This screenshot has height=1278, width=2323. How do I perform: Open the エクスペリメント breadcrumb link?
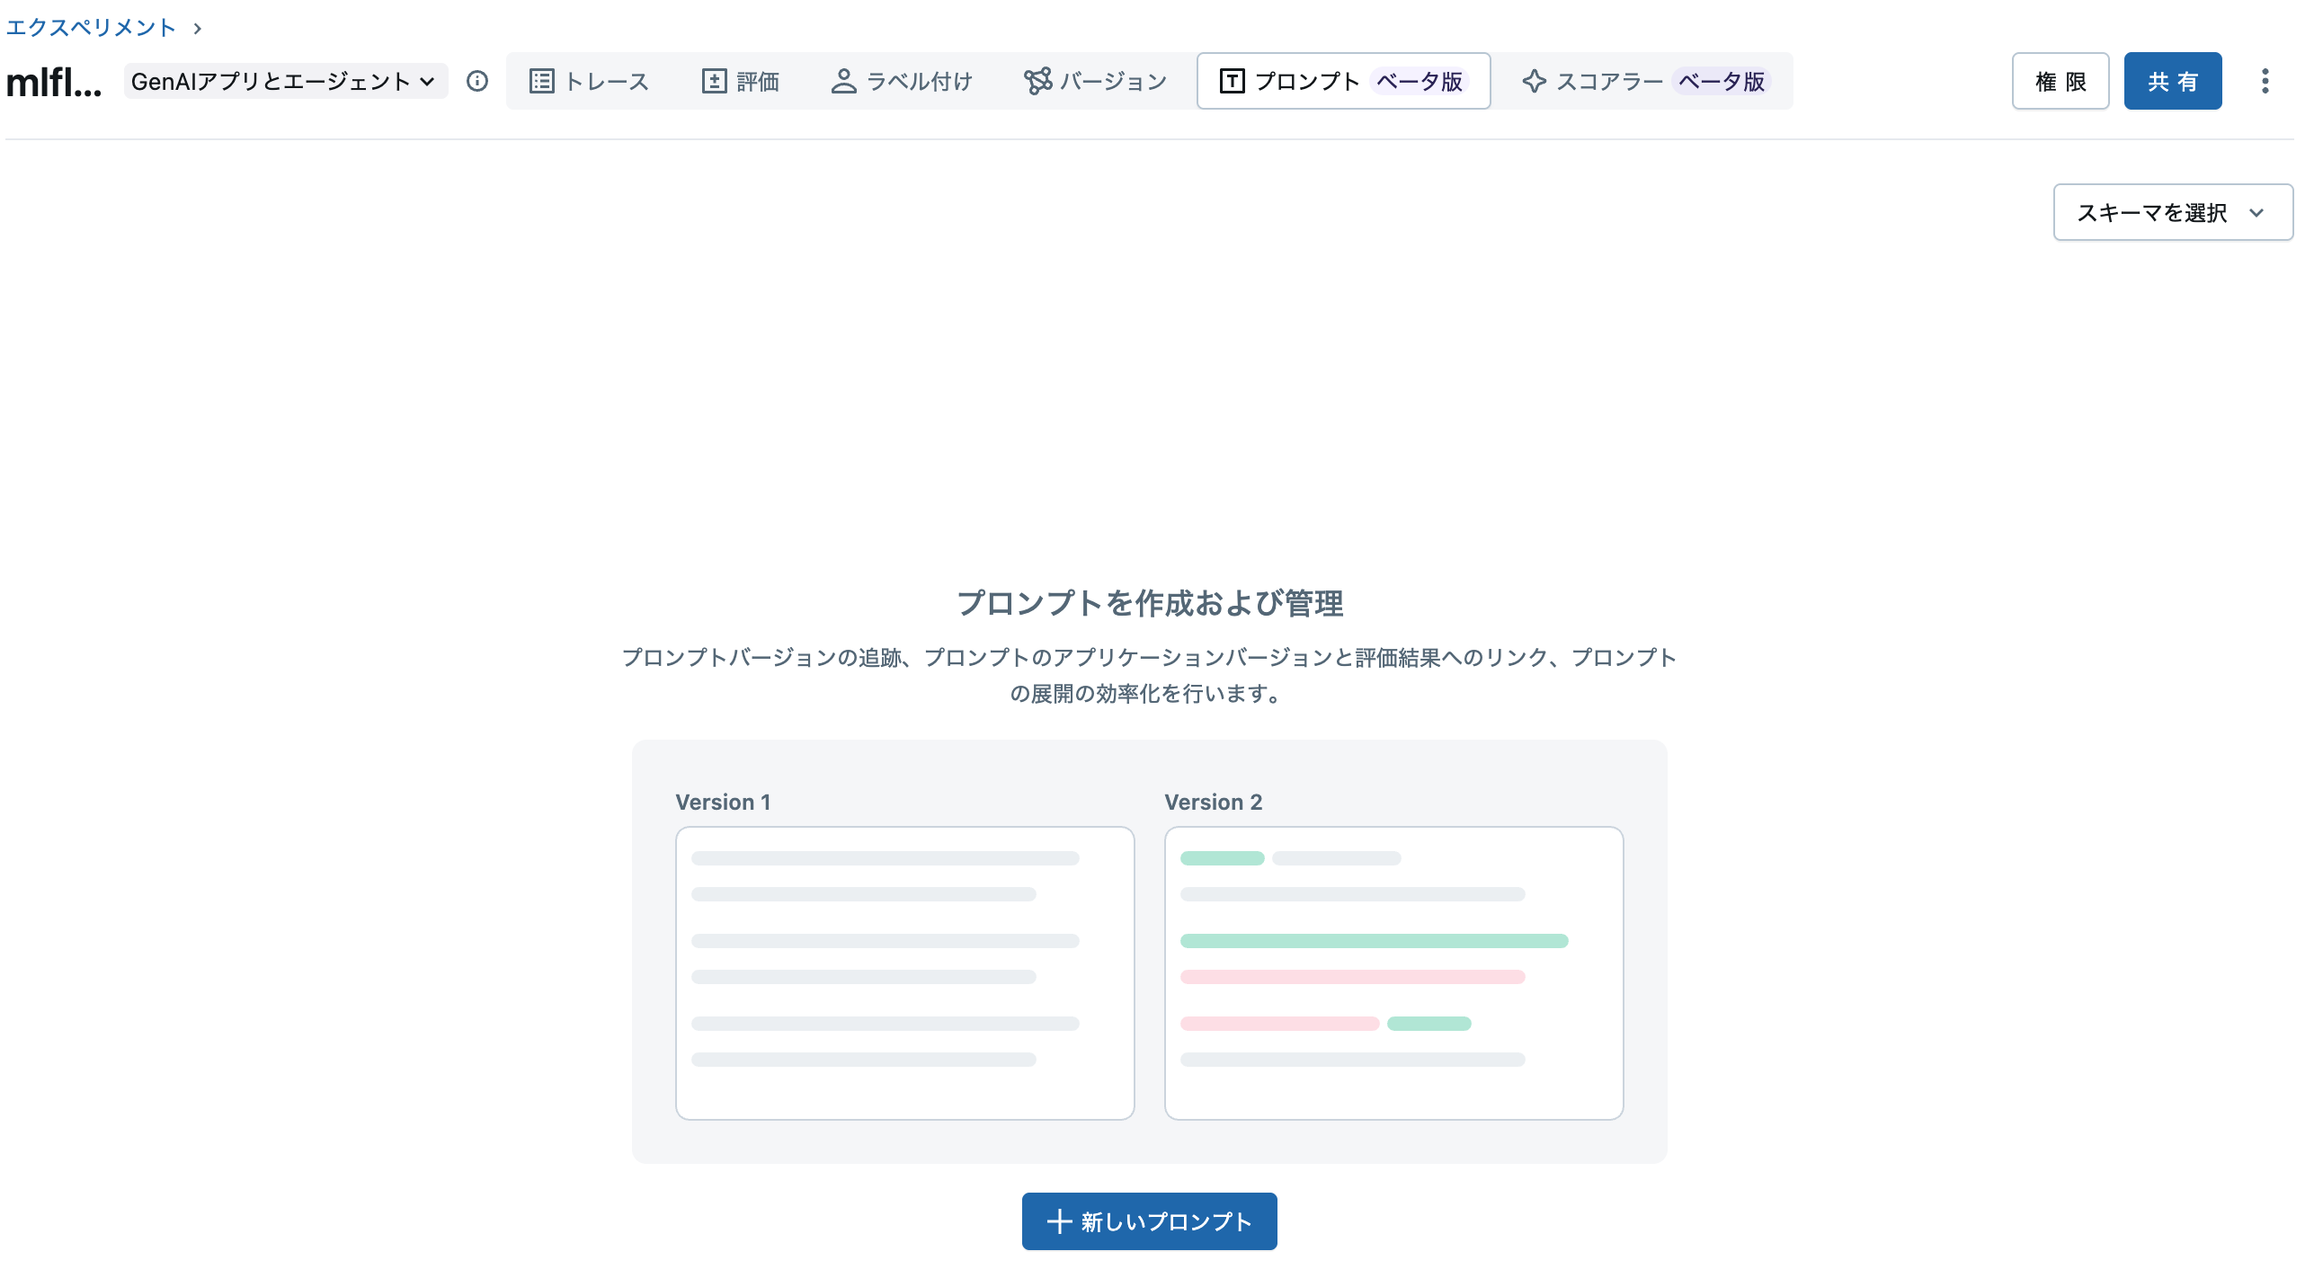pyautogui.click(x=90, y=27)
